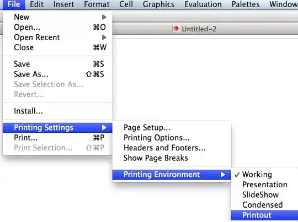Viewport: 298px width, 222px height.
Task: Expand the Open Recent submenu
Action: (57, 37)
